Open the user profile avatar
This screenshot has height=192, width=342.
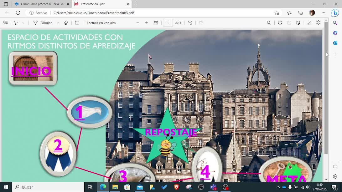pyautogui.click(x=312, y=13)
